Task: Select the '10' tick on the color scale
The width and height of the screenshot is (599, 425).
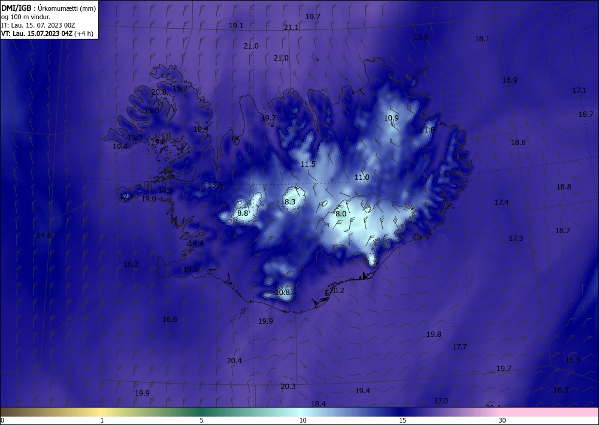Action: click(302, 421)
